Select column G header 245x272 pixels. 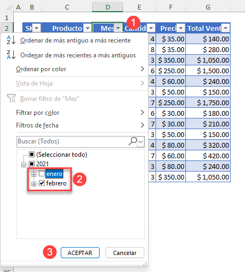[208, 7]
